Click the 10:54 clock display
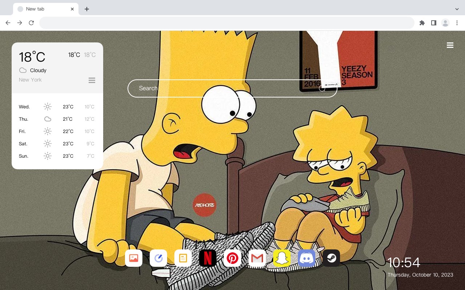The width and height of the screenshot is (465, 290). [404, 262]
